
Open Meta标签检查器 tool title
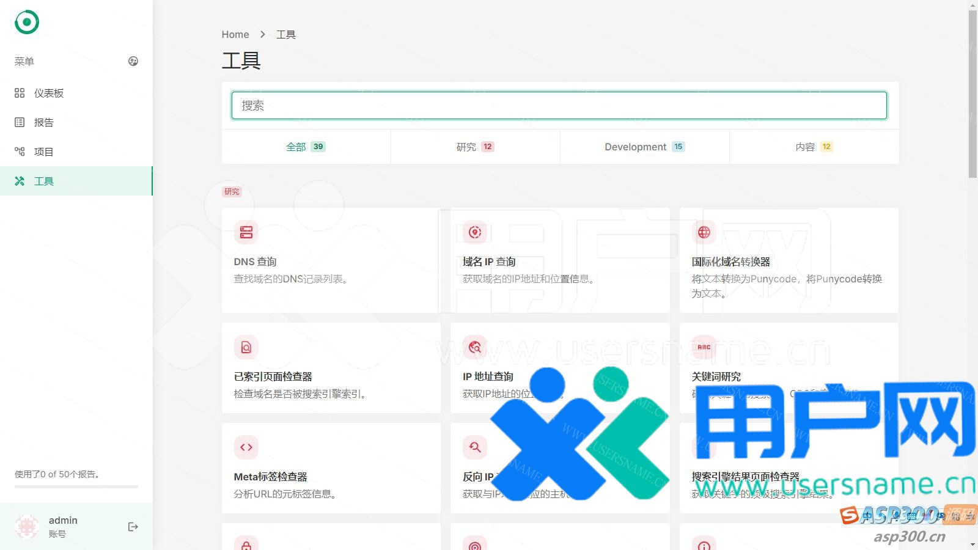coord(271,477)
